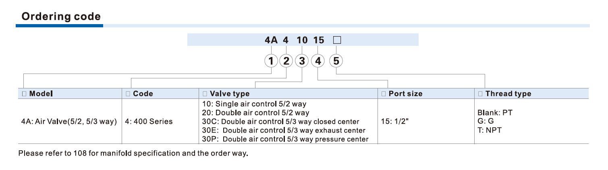Select the Code column header
608x170 pixels.
pyautogui.click(x=143, y=94)
